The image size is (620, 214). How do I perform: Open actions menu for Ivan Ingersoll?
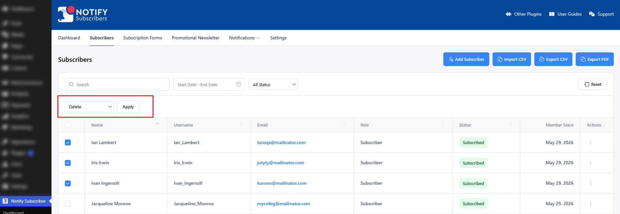pos(591,183)
